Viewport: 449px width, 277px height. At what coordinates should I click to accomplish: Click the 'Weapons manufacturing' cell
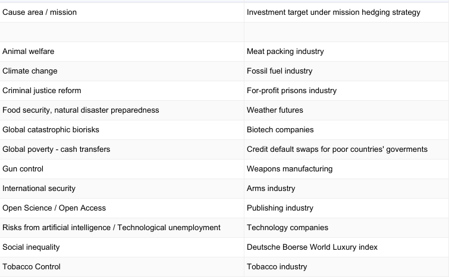[290, 169]
